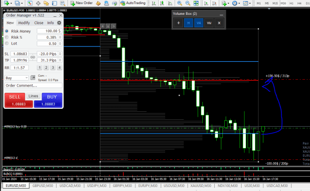This screenshot has height=191, width=310.
Task: Click the Risk Money 100.00 $ field
Action: (50, 31)
